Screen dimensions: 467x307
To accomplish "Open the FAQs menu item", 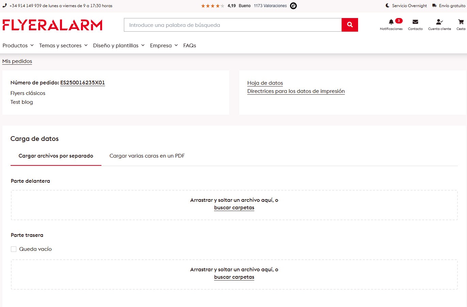I will click(x=190, y=46).
